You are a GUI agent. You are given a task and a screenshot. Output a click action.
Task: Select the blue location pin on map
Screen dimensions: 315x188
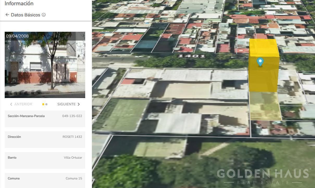pyautogui.click(x=260, y=62)
